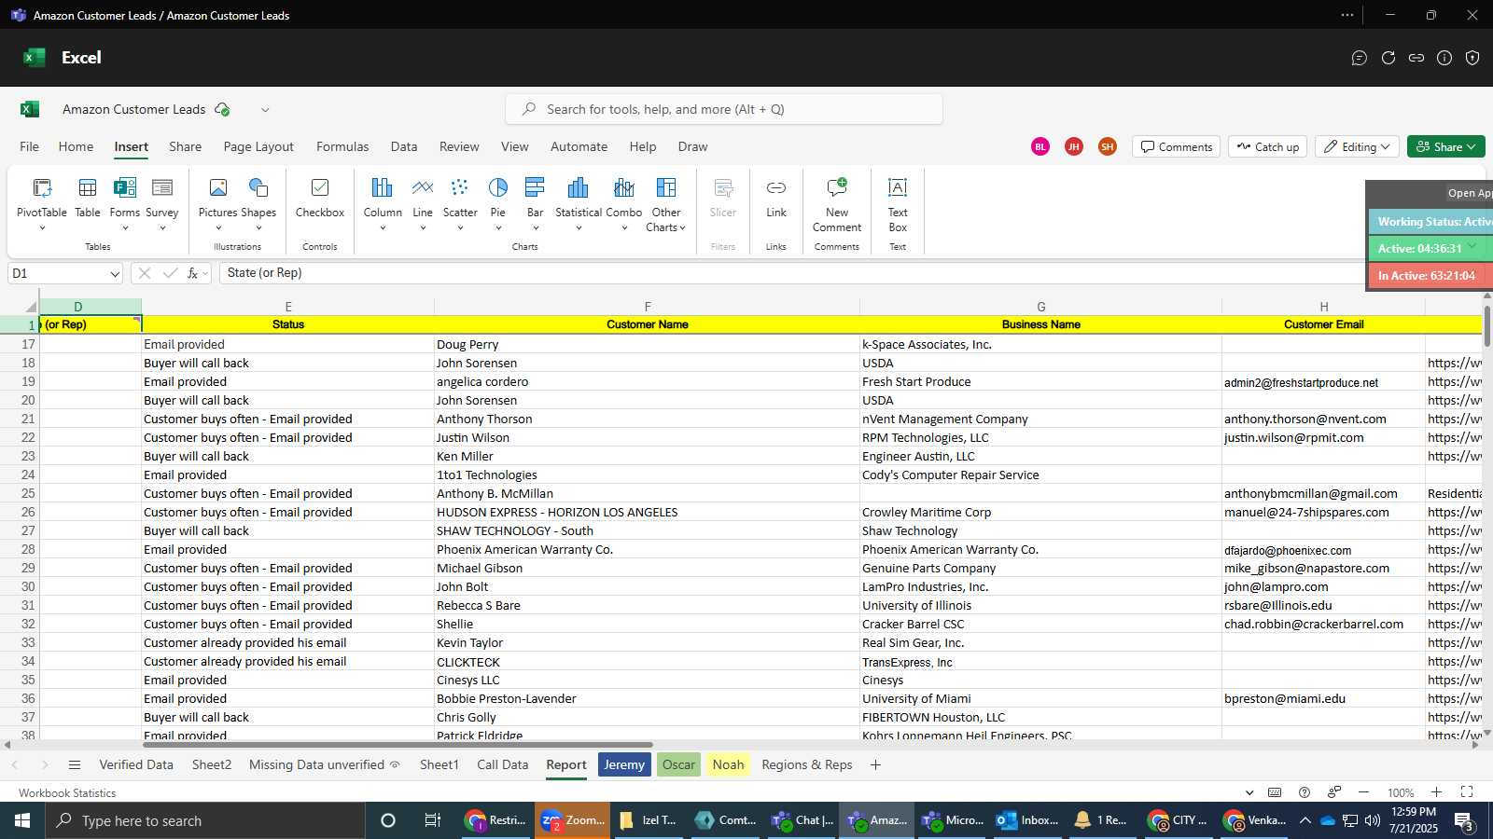The height and width of the screenshot is (839, 1493).
Task: Open the Share dropdown button
Action: pyautogui.click(x=1445, y=146)
